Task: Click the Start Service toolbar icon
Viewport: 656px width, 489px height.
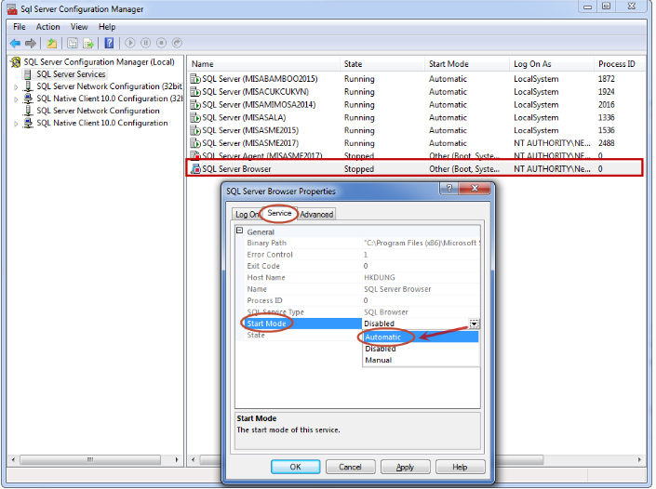Action: (130, 43)
